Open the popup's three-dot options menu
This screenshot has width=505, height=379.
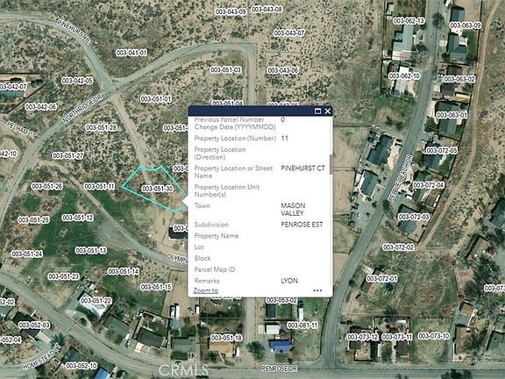(317, 290)
